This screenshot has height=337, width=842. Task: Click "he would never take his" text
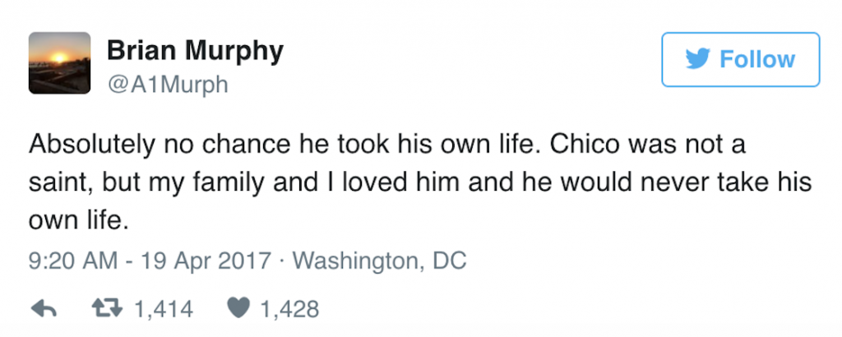click(x=695, y=182)
